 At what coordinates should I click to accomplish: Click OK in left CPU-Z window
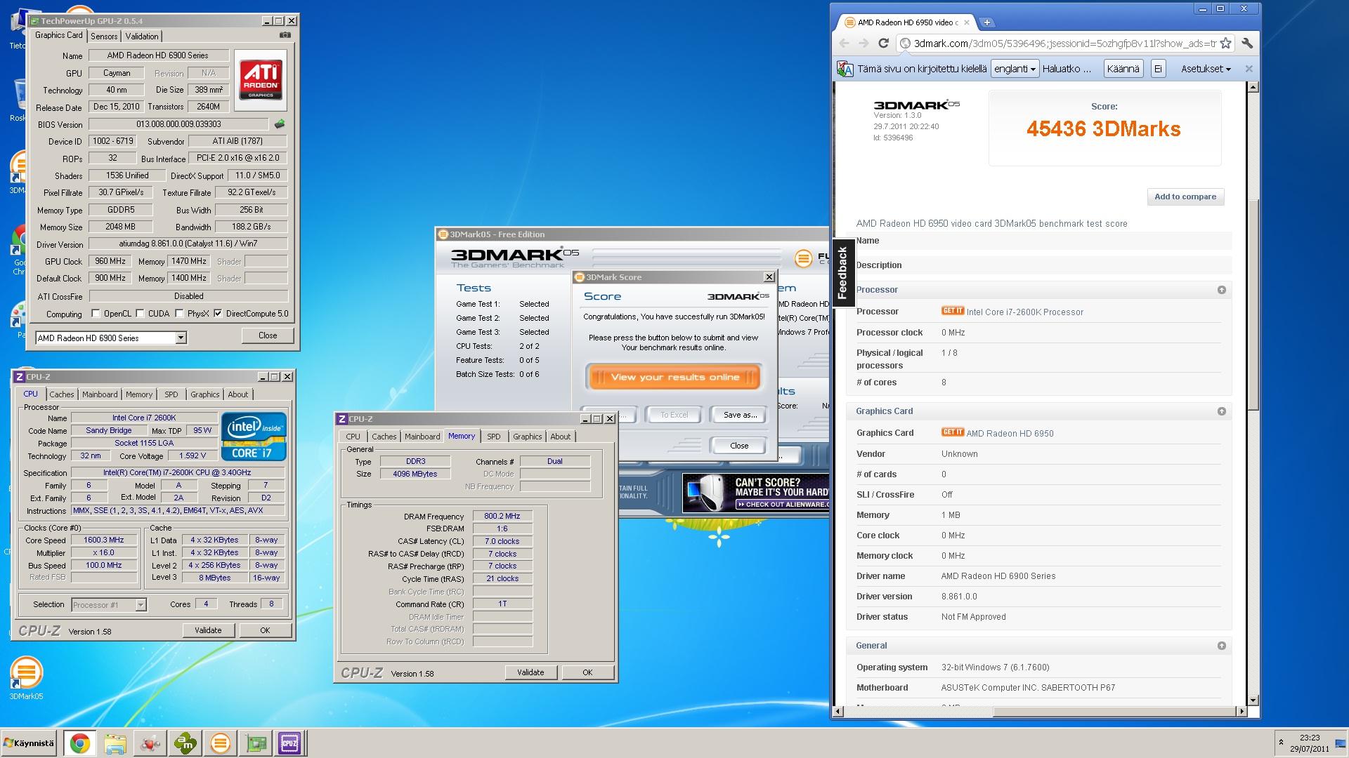tap(265, 630)
